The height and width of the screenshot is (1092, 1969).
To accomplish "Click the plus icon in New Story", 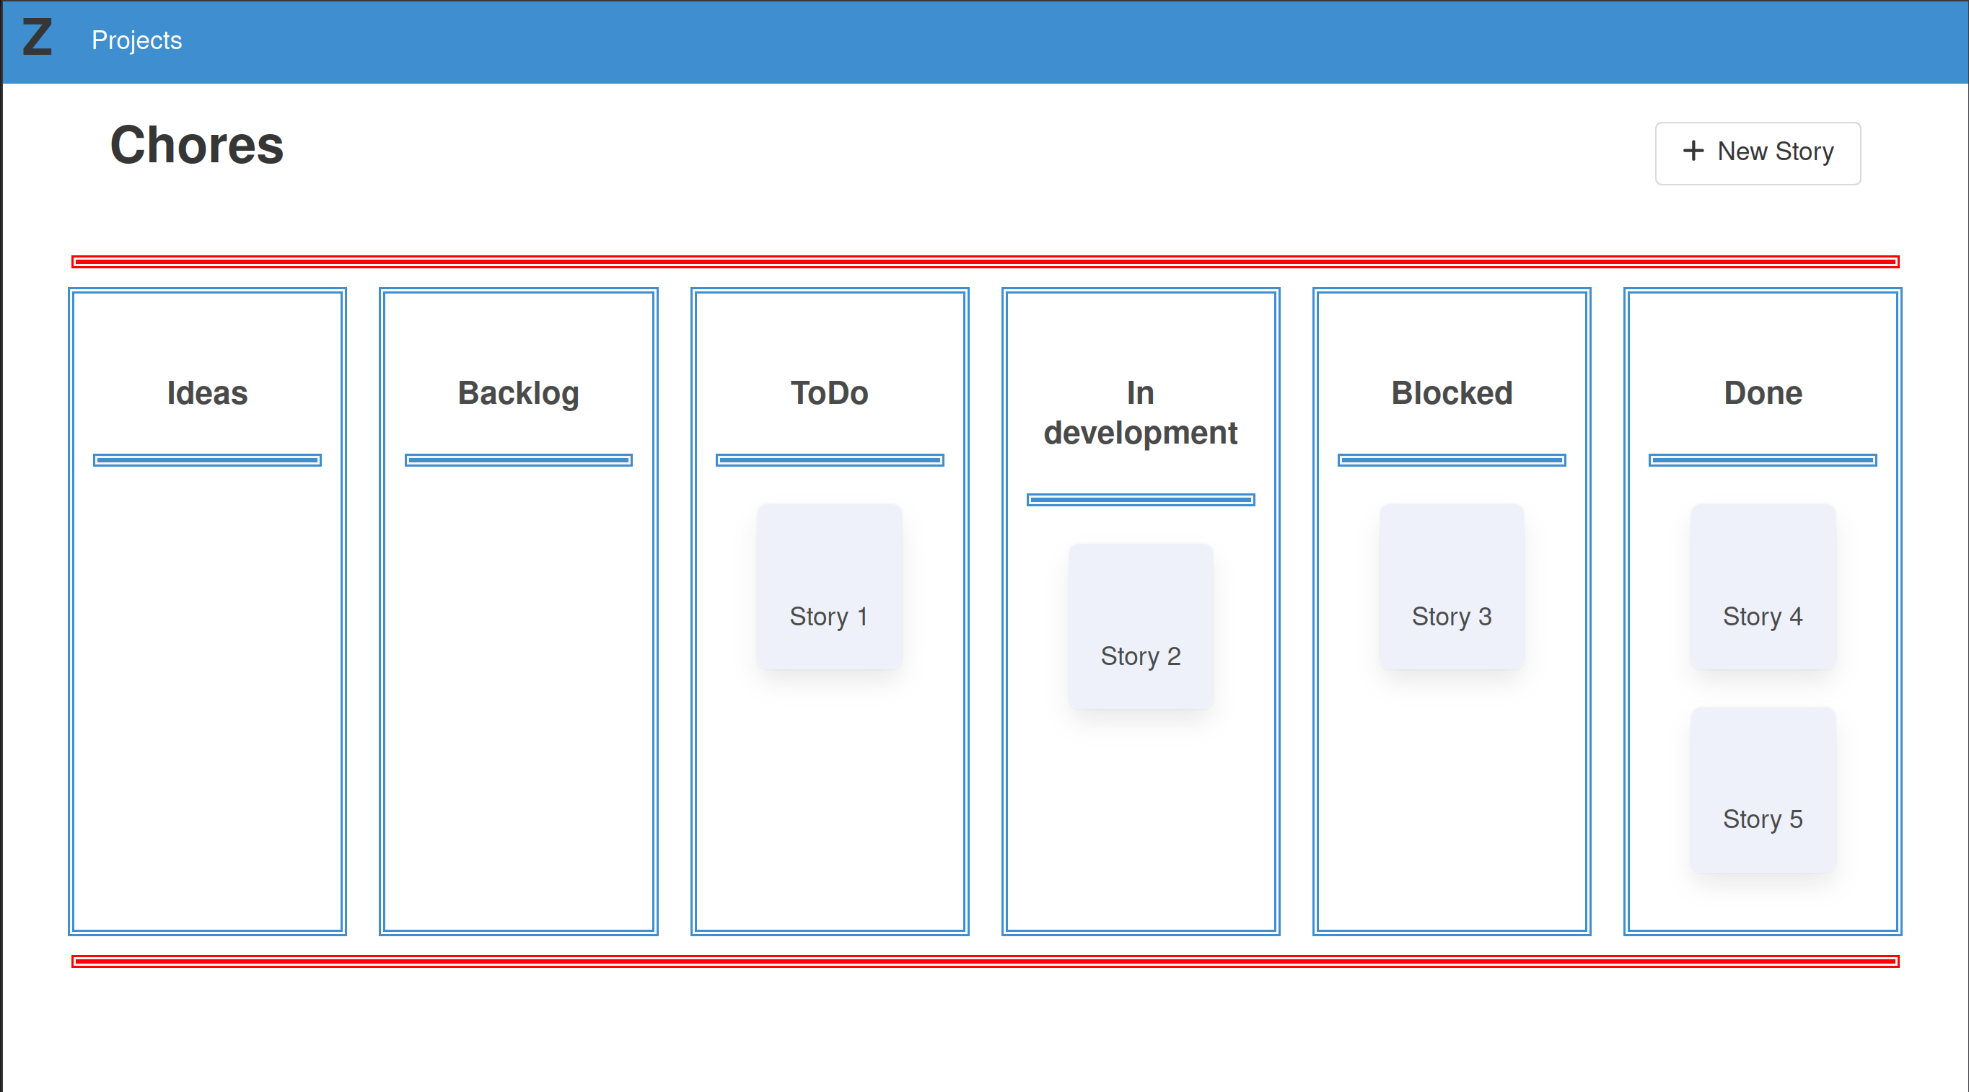I will (1693, 151).
